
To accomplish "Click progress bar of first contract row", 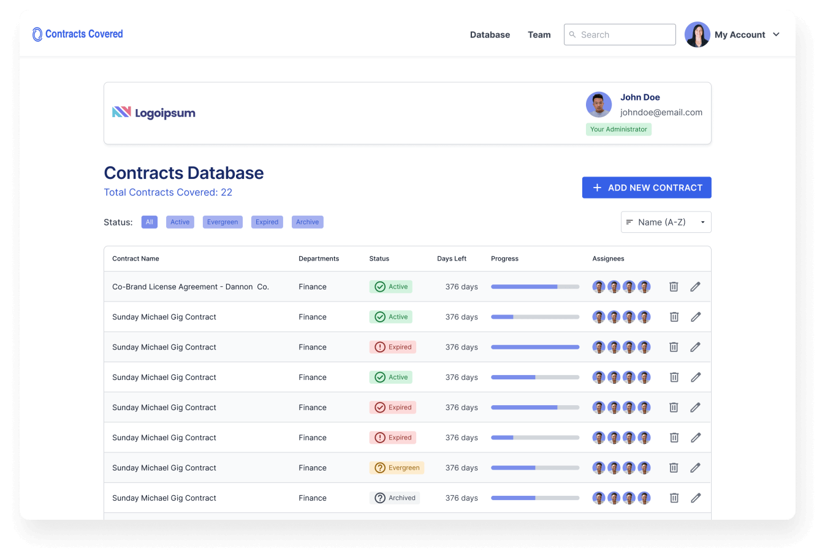I will (x=534, y=287).
